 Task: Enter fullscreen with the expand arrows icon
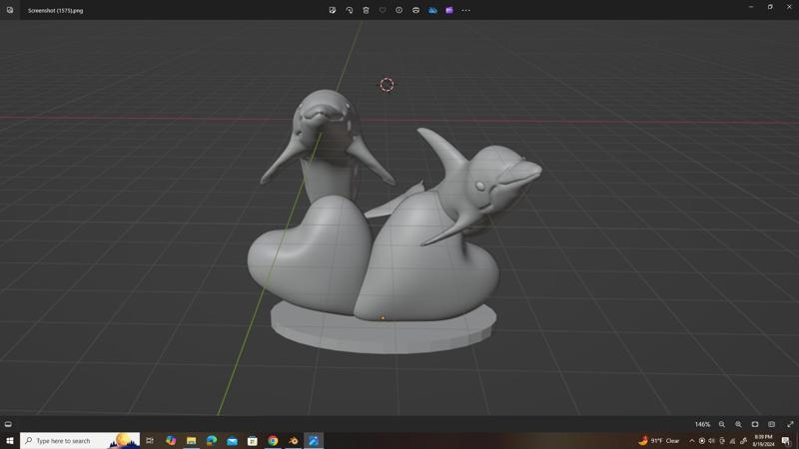click(790, 424)
